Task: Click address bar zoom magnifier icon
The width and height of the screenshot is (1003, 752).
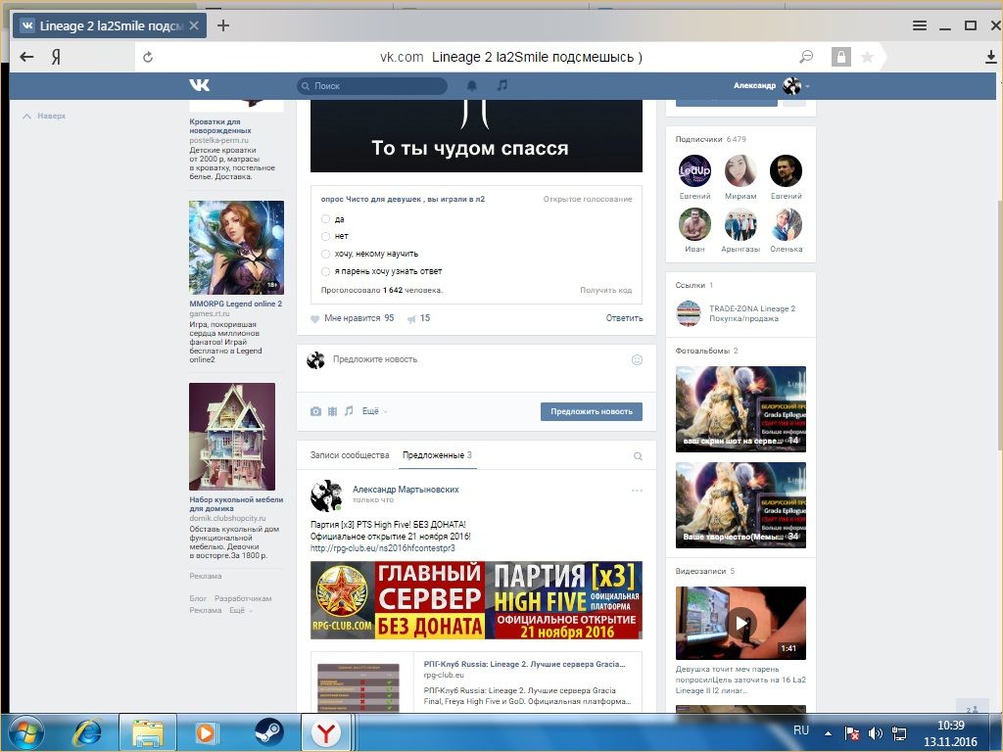Action: click(807, 57)
